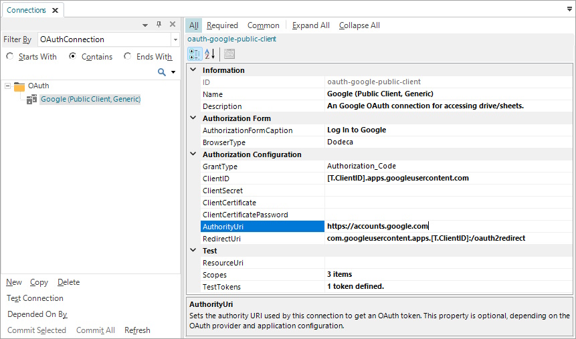The image size is (576, 339).
Task: Edit the AuthorizationFormCaption value Log In to Google
Action: [448, 130]
